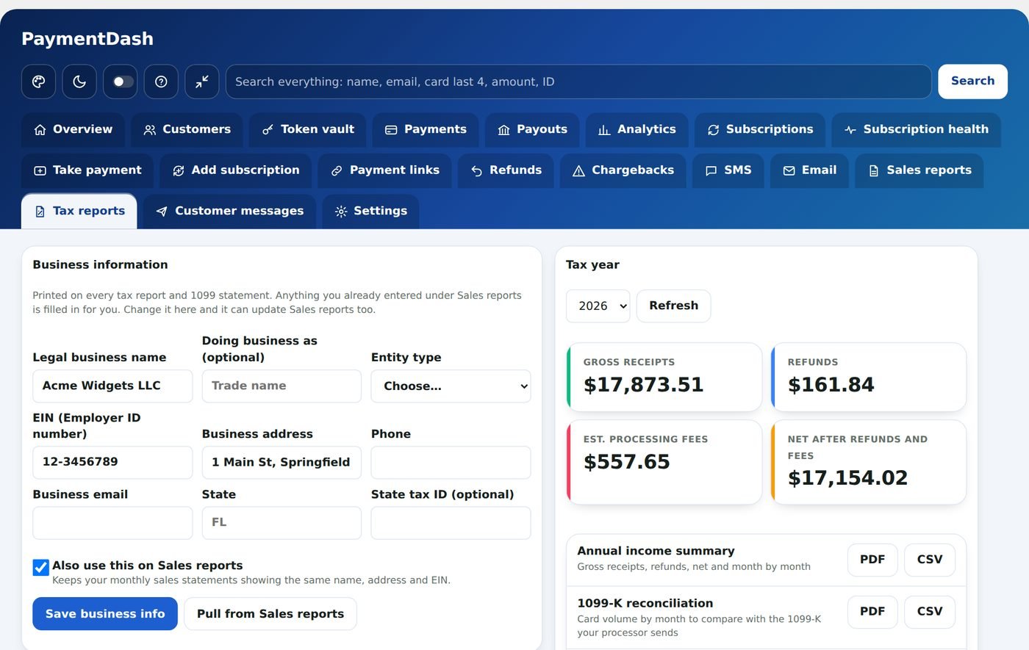1029x650 pixels.
Task: Click Pull from Sales reports
Action: [x=270, y=614]
